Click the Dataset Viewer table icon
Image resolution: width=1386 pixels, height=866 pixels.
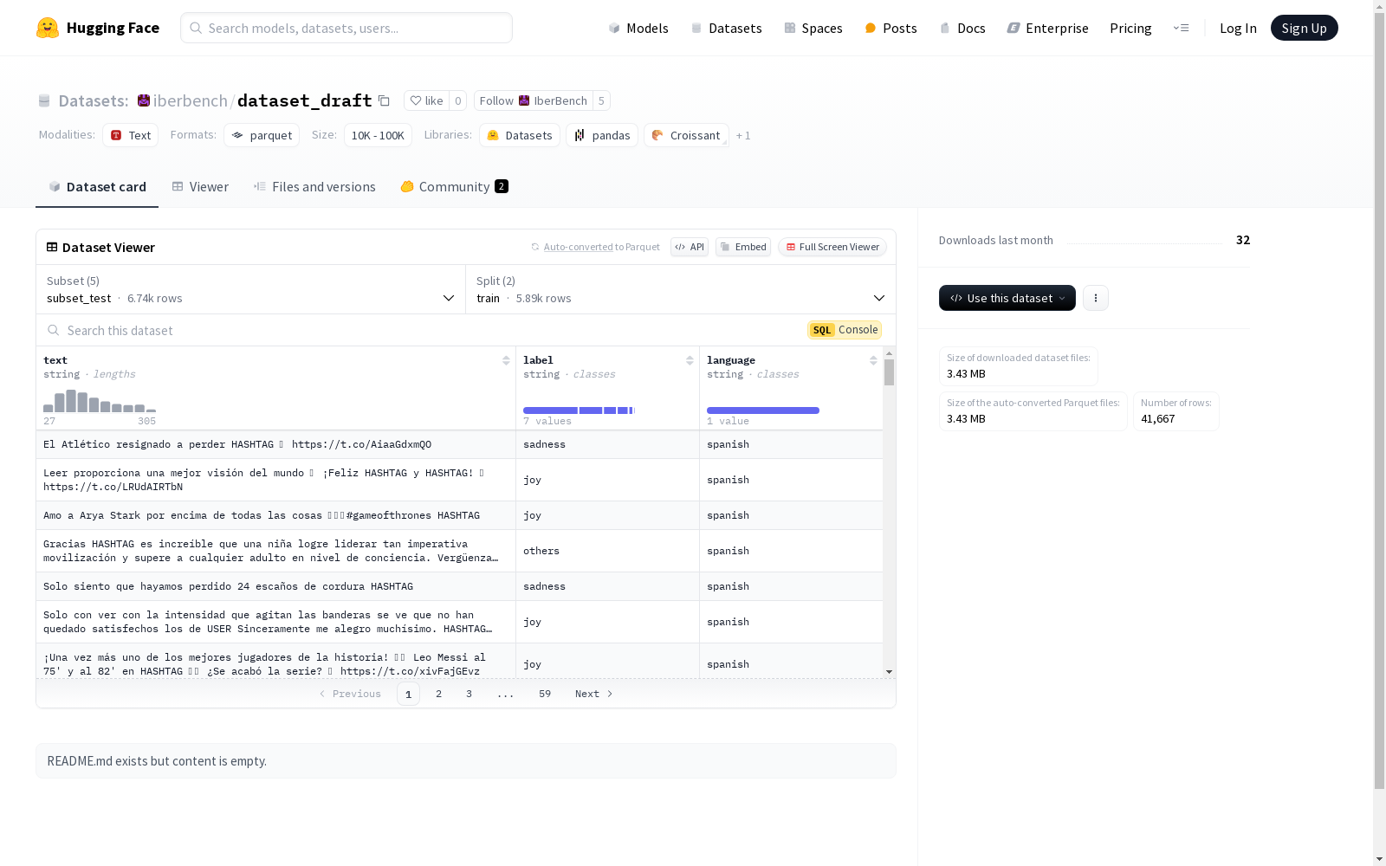(x=52, y=247)
